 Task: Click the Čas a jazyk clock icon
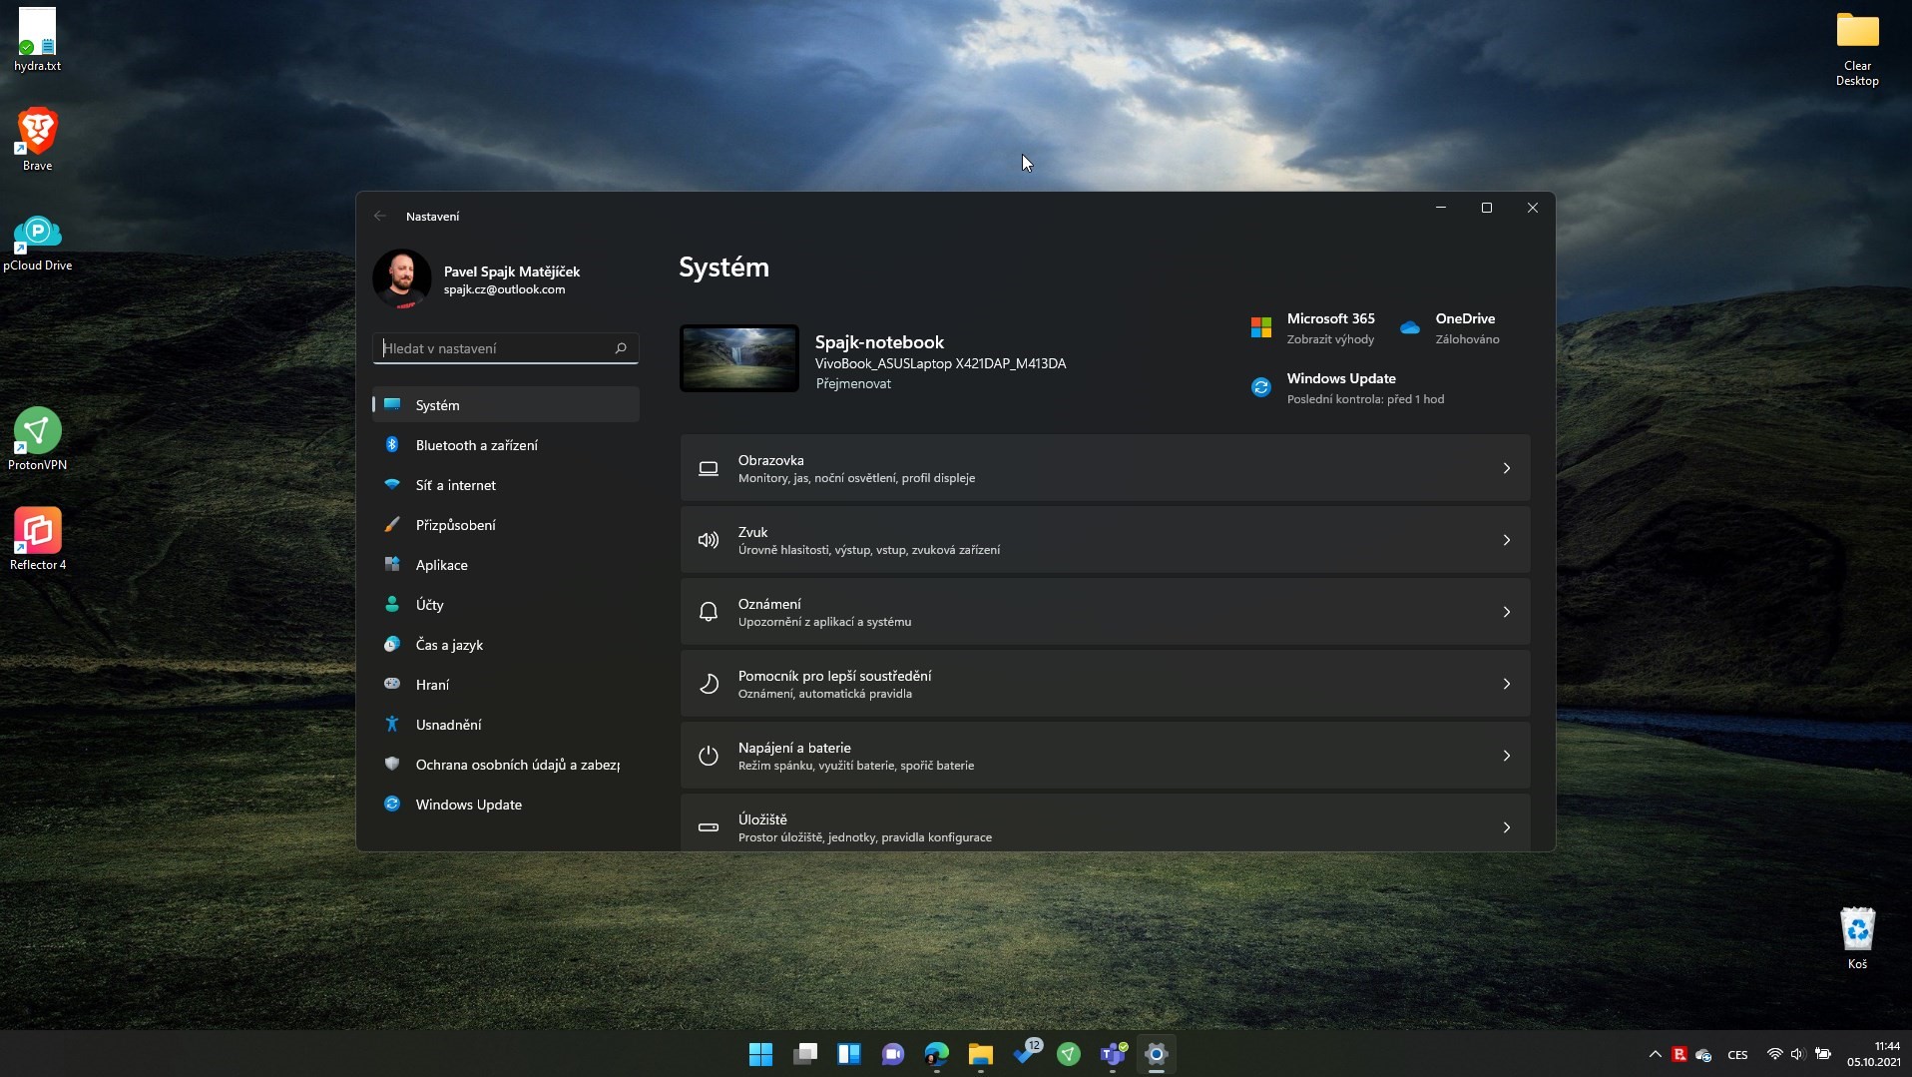coord(392,644)
